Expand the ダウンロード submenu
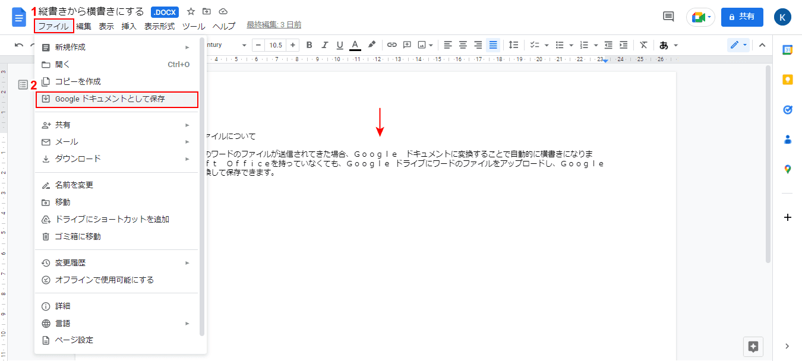Image resolution: width=802 pixels, height=361 pixels. [121, 159]
